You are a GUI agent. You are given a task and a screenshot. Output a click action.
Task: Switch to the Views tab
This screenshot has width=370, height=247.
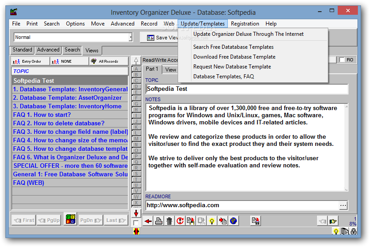[x=92, y=51]
